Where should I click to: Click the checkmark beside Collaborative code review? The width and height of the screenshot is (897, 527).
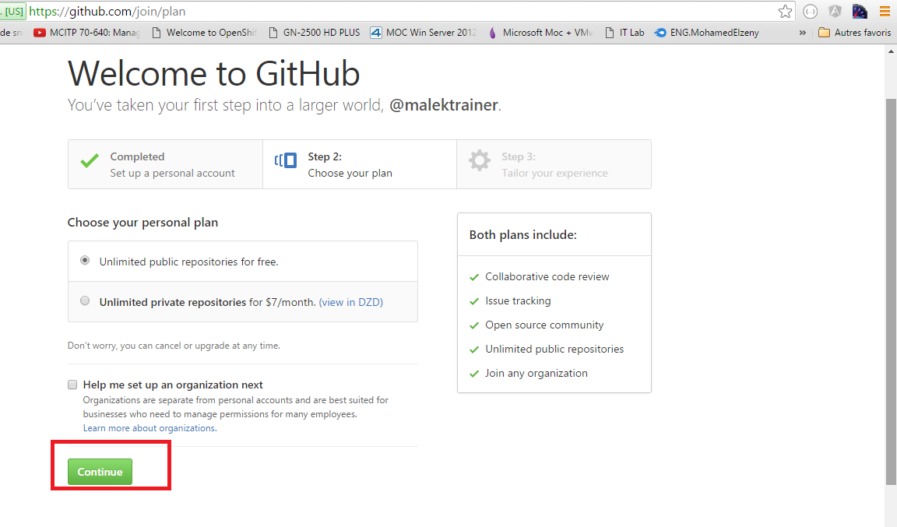pyautogui.click(x=473, y=278)
